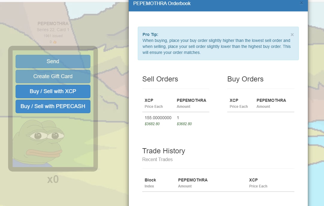
Task: Open Buy / Sell with PEPECASH
Action: coord(53,106)
